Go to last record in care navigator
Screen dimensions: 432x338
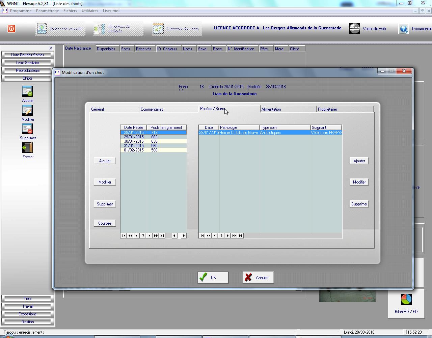coord(241,236)
